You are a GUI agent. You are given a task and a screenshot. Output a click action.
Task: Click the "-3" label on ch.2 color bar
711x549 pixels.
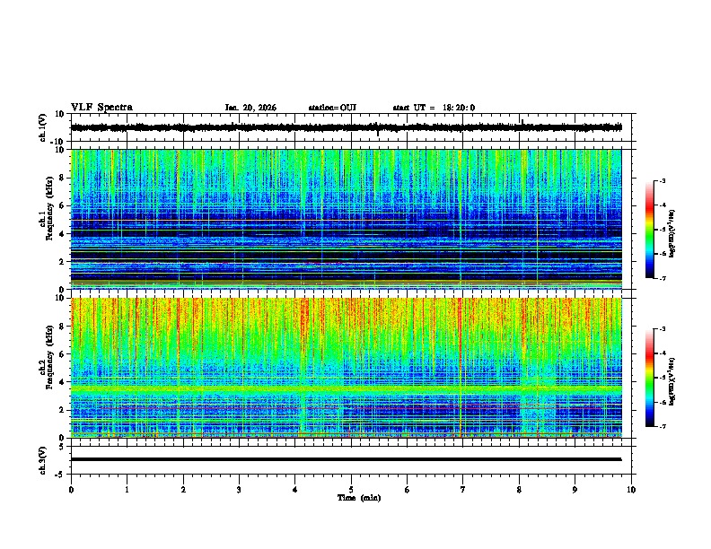point(663,329)
